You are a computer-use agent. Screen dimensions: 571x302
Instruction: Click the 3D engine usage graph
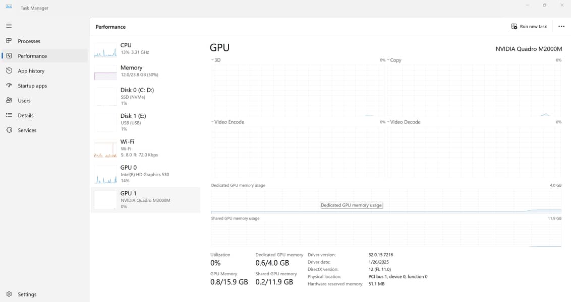pos(298,91)
